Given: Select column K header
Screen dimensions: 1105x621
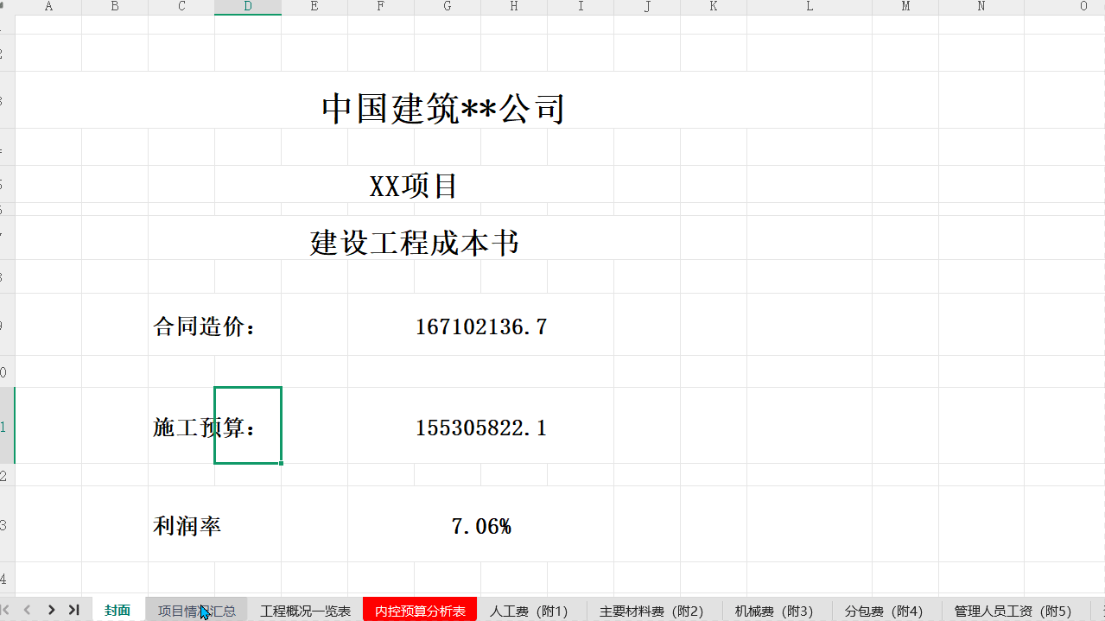Looking at the screenshot, I should point(714,7).
